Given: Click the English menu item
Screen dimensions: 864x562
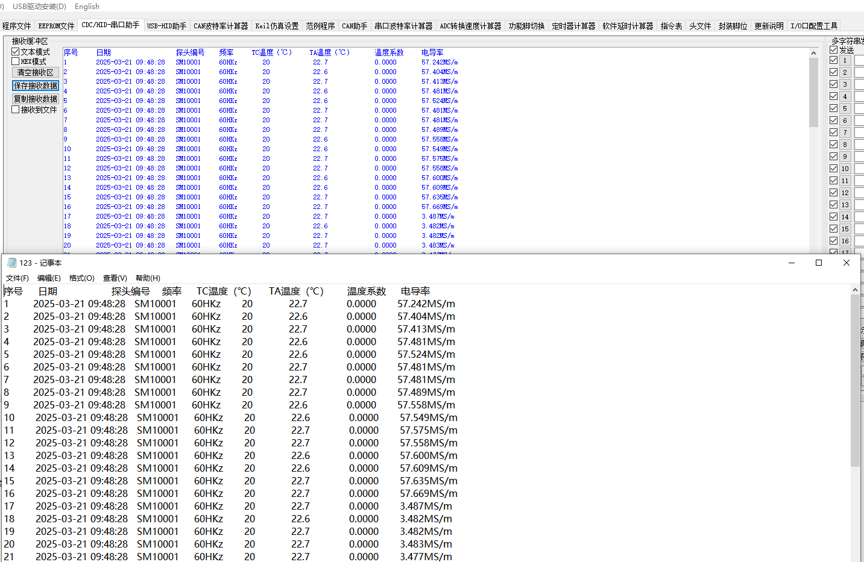Looking at the screenshot, I should 87,6.
